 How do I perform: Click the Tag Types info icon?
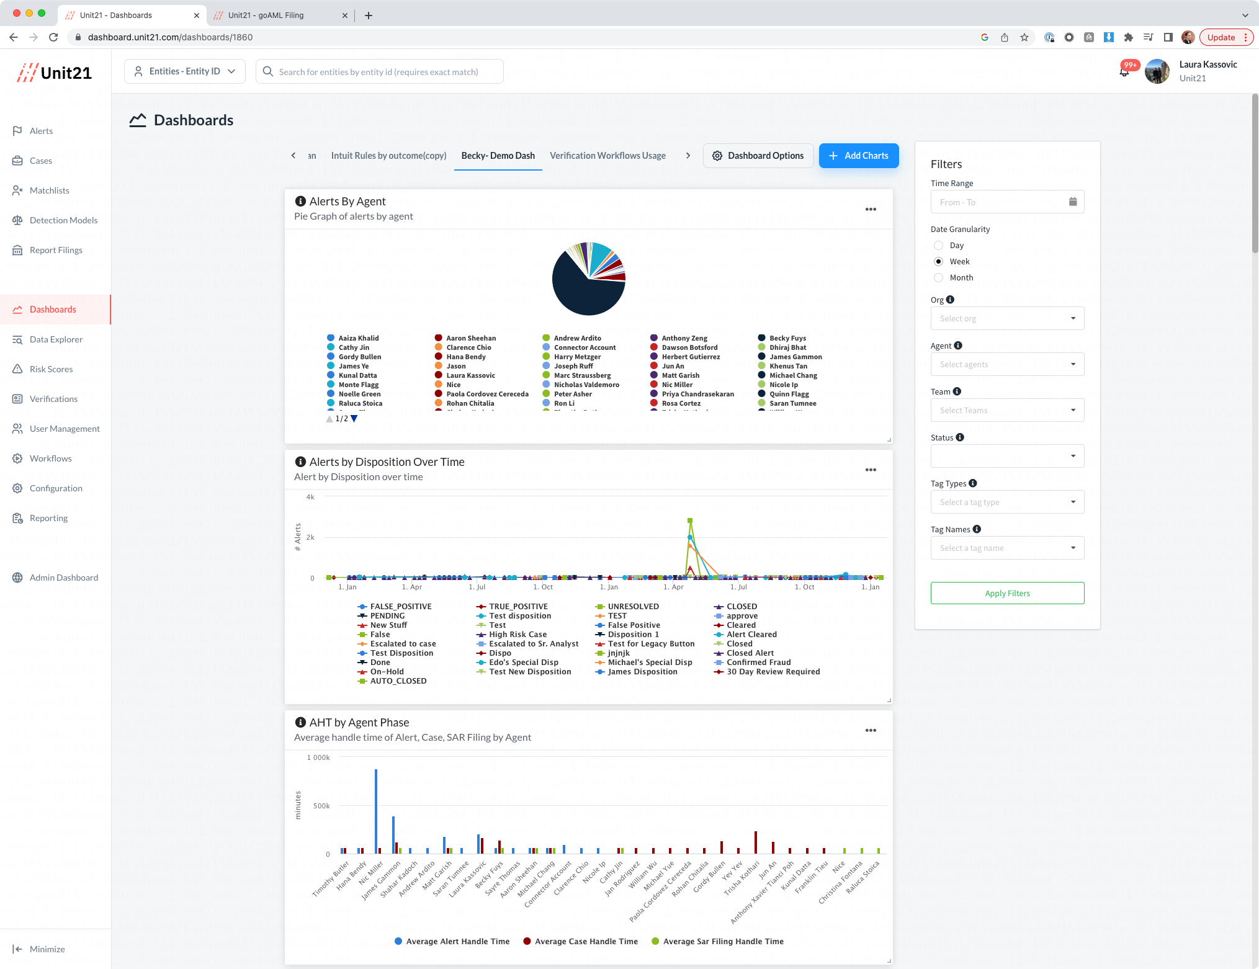(x=972, y=483)
